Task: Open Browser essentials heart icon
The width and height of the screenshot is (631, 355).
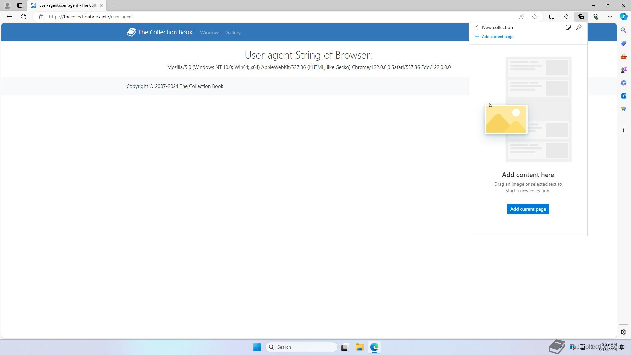Action: [x=595, y=17]
